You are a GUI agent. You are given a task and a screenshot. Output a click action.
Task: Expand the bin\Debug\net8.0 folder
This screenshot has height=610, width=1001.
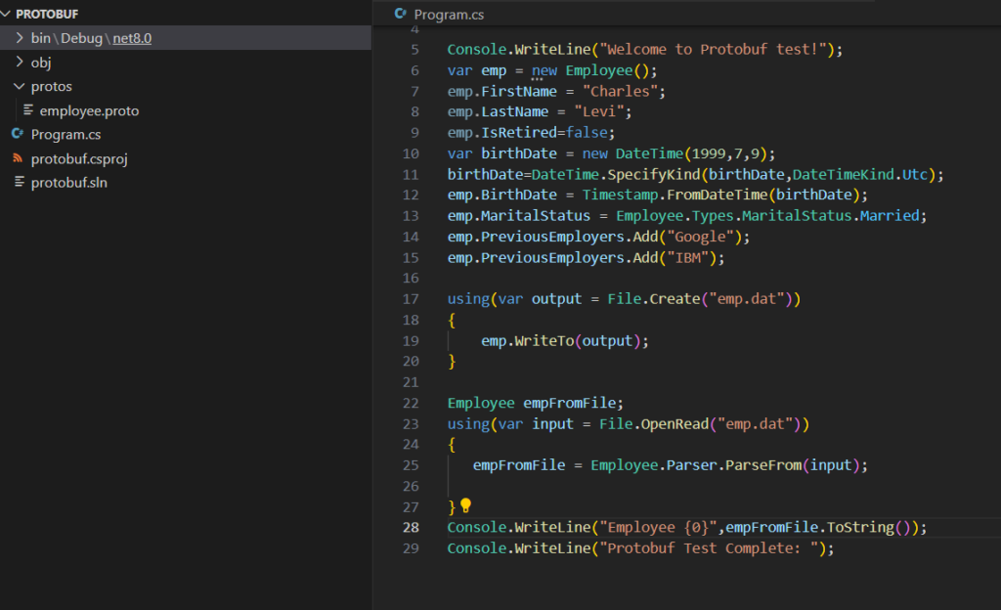point(20,38)
